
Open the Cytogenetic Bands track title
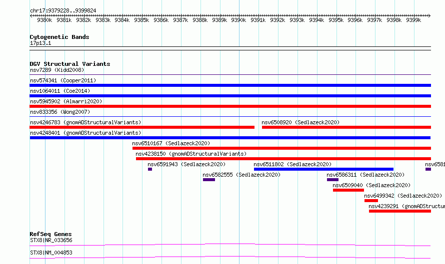point(59,37)
